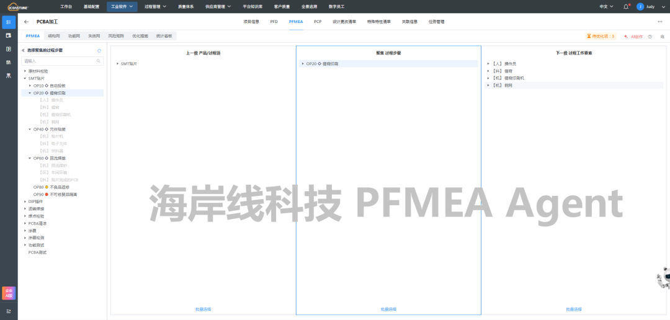
Task: Open the Judy user account dropdown
Action: tap(650, 6)
